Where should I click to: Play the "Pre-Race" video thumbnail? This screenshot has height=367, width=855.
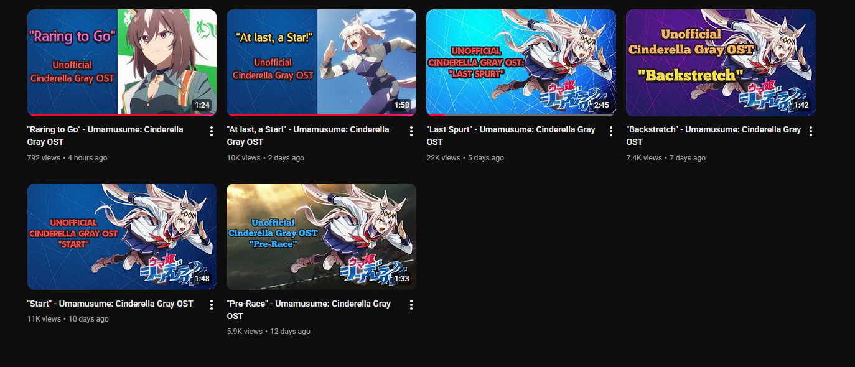coord(322,236)
